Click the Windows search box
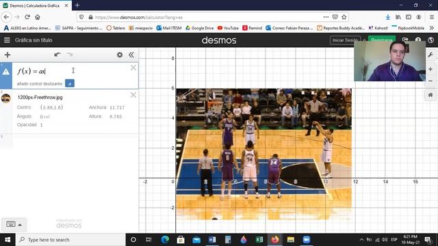This screenshot has height=246, width=438. [x=70, y=240]
